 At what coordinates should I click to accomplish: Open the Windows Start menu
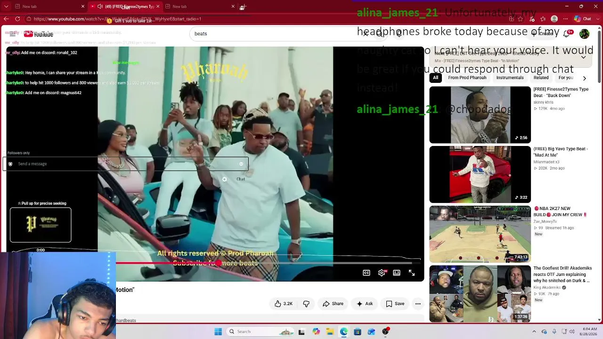click(x=218, y=331)
